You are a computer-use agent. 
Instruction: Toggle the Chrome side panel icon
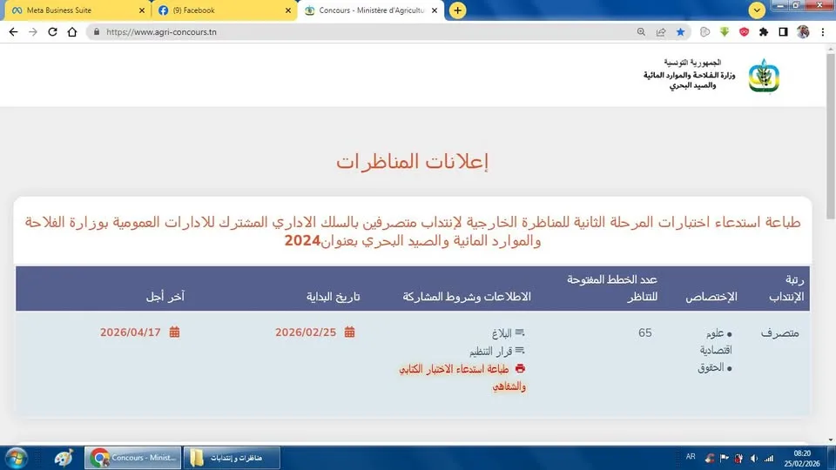783,31
